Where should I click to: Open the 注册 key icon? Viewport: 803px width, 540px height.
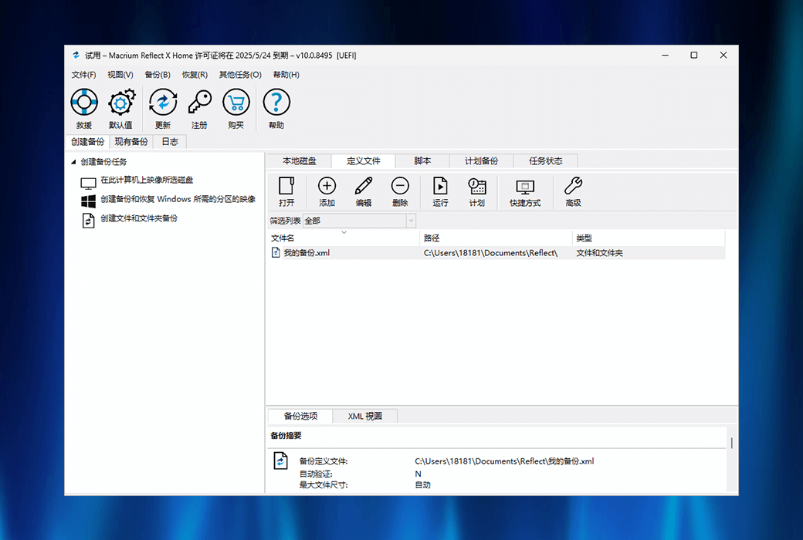tap(199, 103)
